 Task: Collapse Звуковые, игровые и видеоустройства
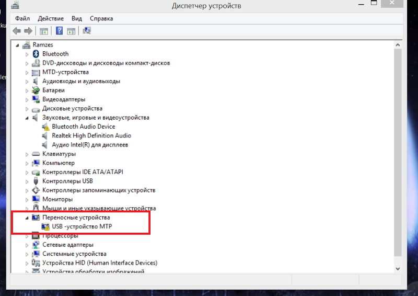(27, 118)
